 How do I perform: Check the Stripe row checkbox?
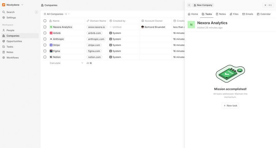coord(45,45)
